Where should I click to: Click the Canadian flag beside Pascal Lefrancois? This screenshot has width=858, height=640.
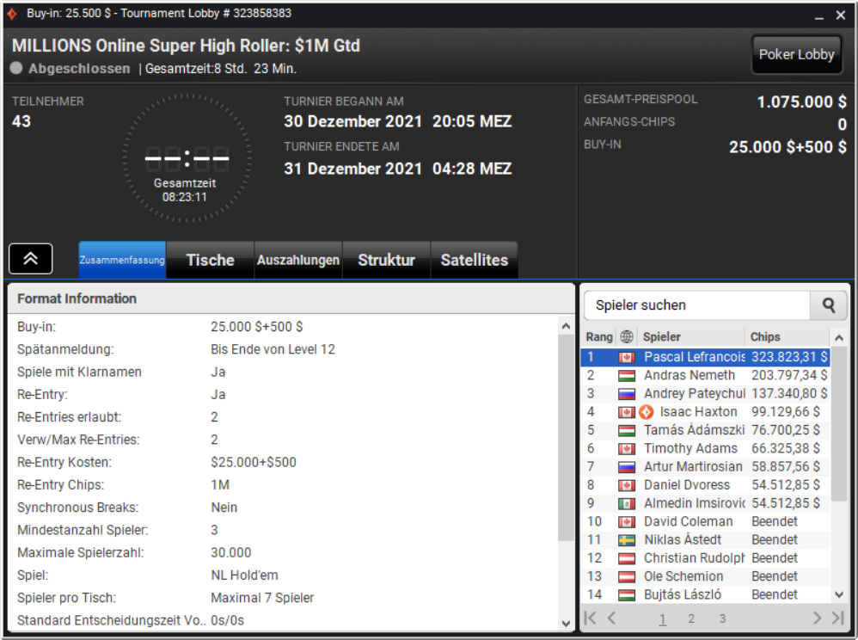coord(627,358)
